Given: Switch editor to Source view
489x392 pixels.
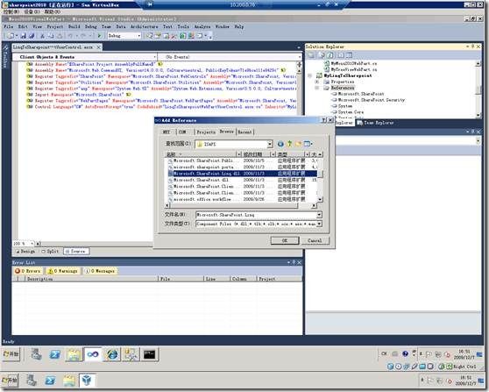Looking at the screenshot, I should (x=76, y=251).
